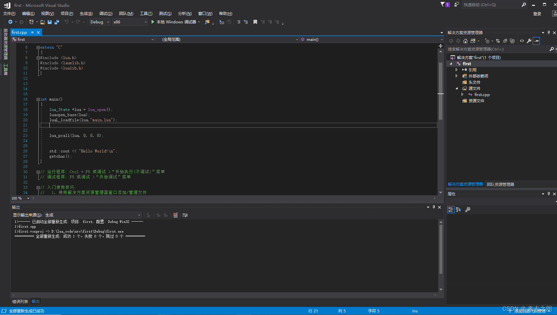Switch to the 错误列表 tab
Image resolution: width=557 pixels, height=315 pixels.
point(20,302)
